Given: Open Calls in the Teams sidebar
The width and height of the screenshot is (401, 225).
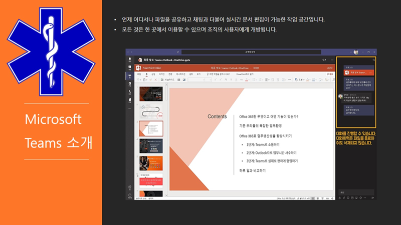Looking at the screenshot, I should (130, 92).
